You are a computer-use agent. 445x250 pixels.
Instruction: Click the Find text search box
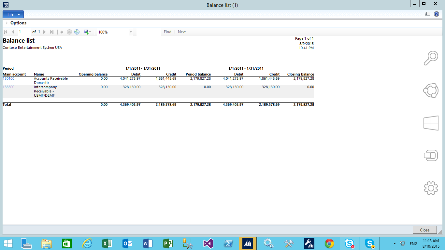[x=149, y=32]
